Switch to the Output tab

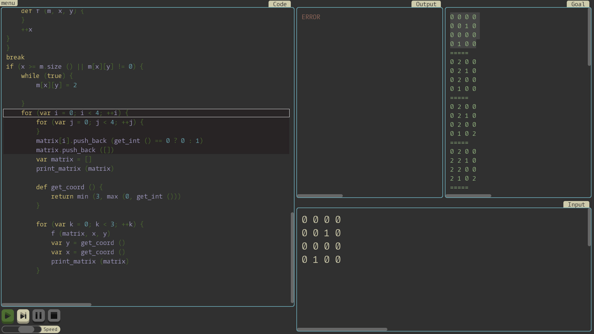click(426, 4)
